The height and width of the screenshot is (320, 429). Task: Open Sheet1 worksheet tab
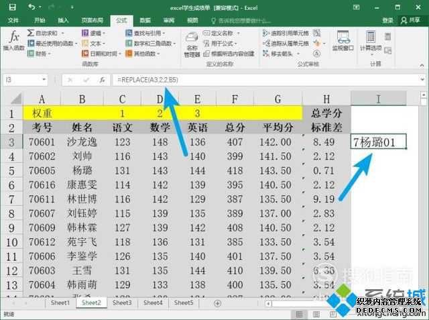(x=60, y=303)
